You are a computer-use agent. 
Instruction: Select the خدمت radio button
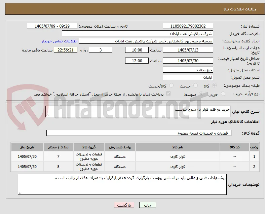pyautogui.click(x=195, y=85)
